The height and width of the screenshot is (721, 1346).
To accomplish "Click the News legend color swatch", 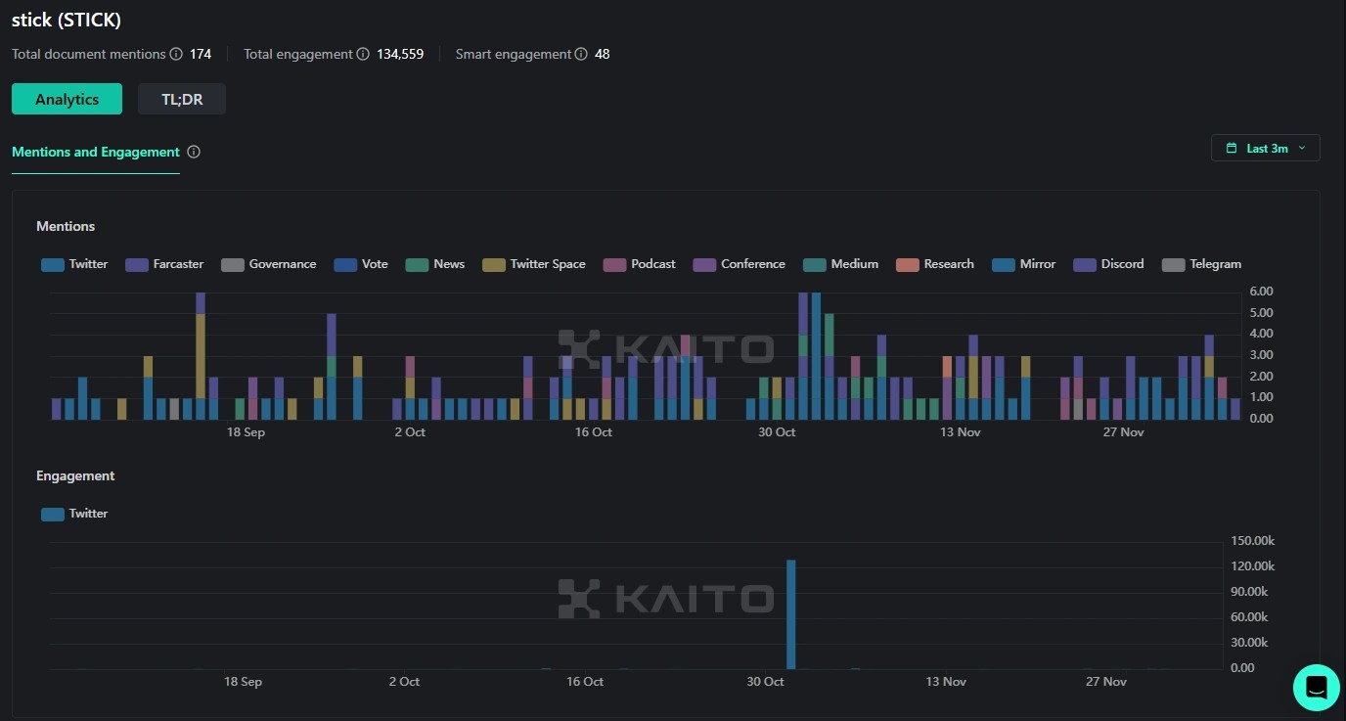I will coord(418,264).
